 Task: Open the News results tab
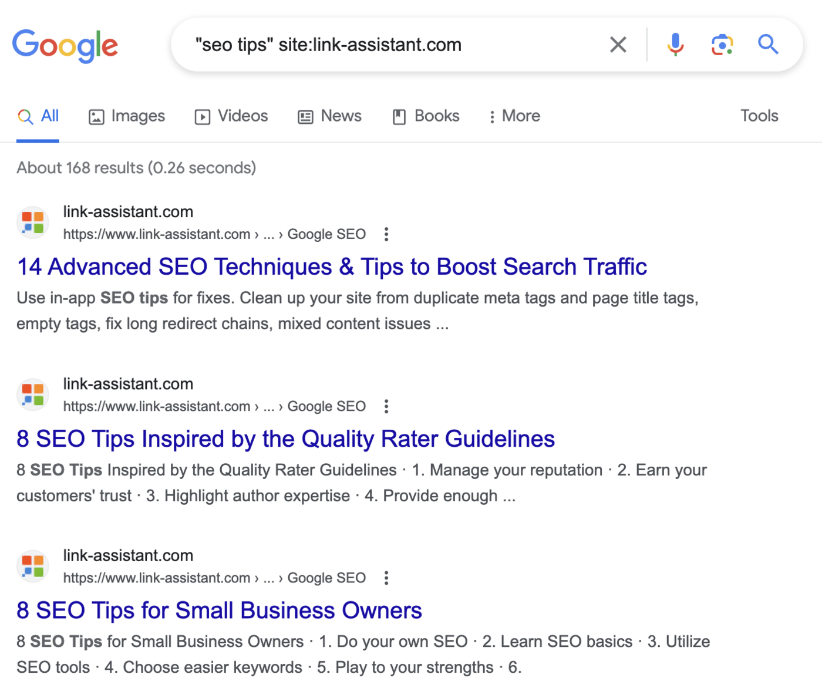pyautogui.click(x=330, y=116)
